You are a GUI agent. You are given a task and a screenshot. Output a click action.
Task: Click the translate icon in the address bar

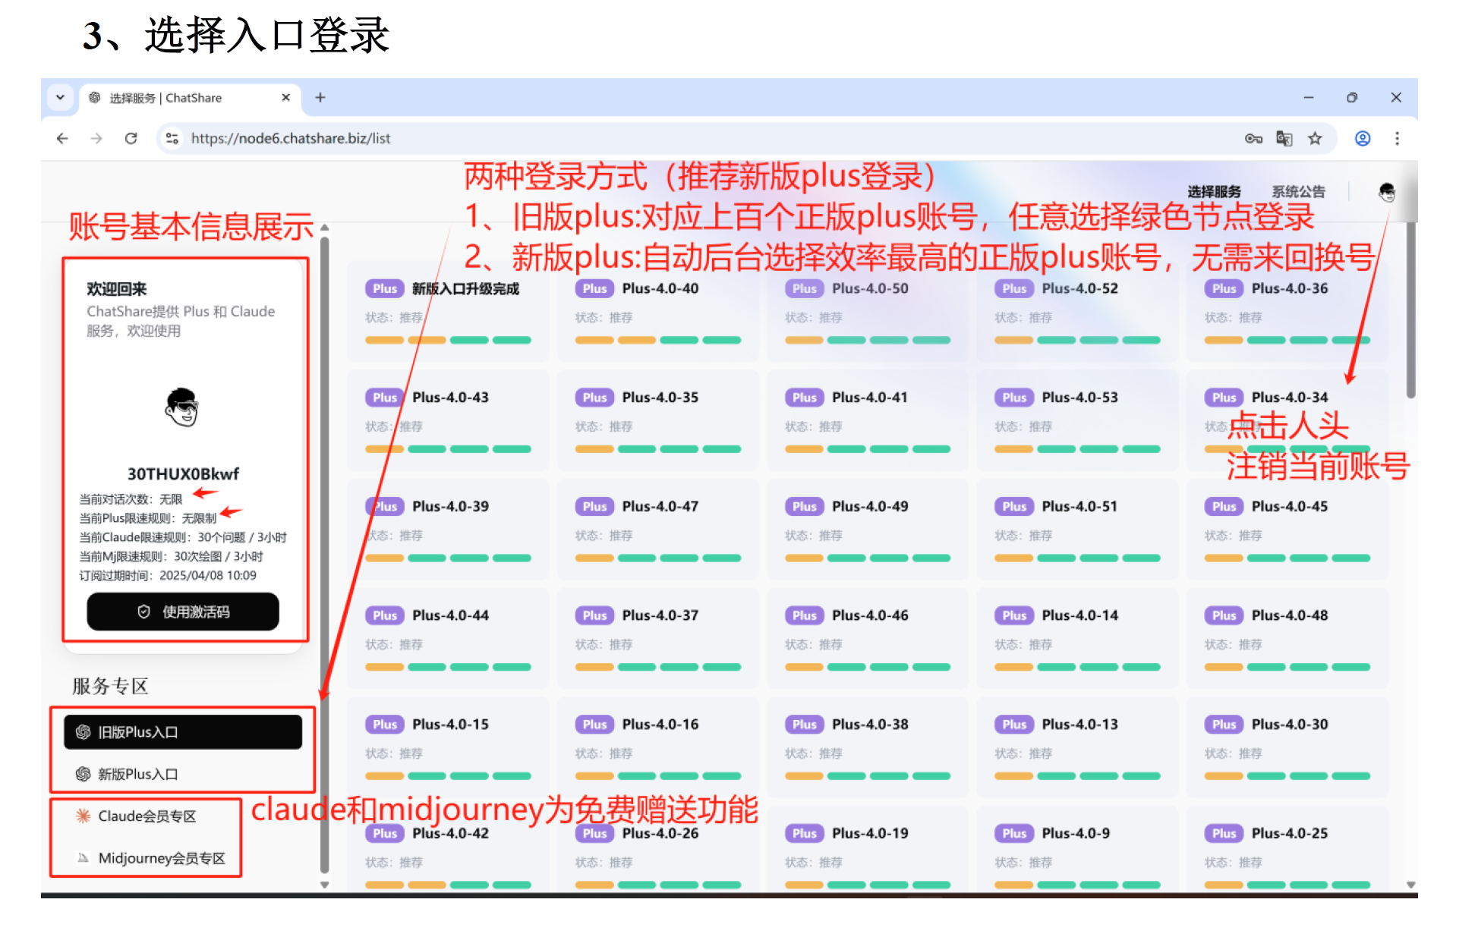pyautogui.click(x=1284, y=138)
